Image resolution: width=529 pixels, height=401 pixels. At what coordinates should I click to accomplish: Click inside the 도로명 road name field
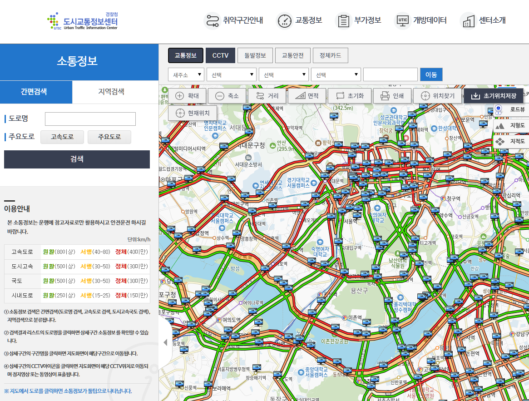click(x=90, y=119)
